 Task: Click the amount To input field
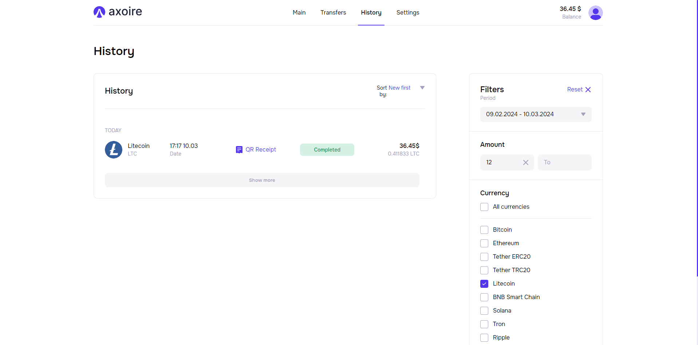564,162
